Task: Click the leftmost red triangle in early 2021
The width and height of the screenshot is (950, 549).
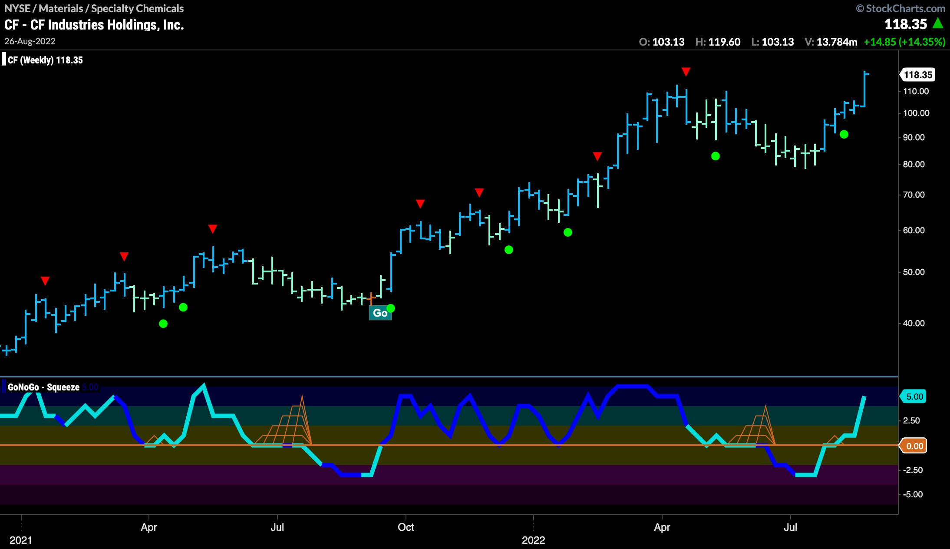Action: point(45,281)
